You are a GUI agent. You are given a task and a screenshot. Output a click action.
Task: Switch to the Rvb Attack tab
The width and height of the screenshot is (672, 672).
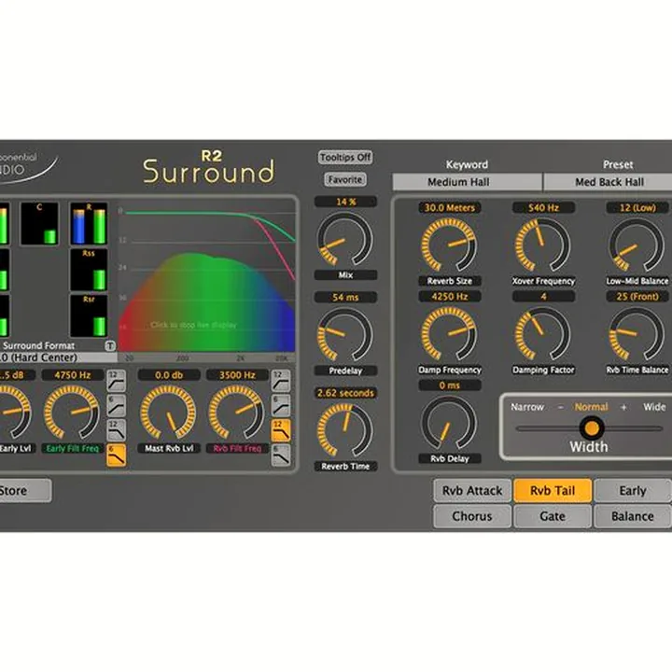472,491
